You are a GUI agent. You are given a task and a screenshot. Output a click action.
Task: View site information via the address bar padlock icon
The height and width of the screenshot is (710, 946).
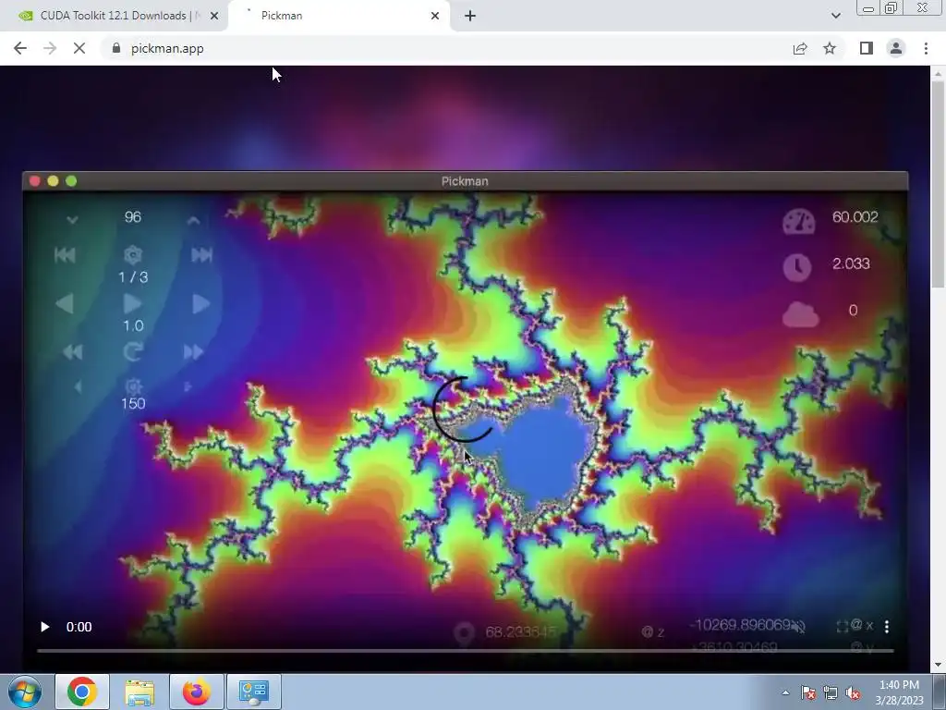pos(116,48)
